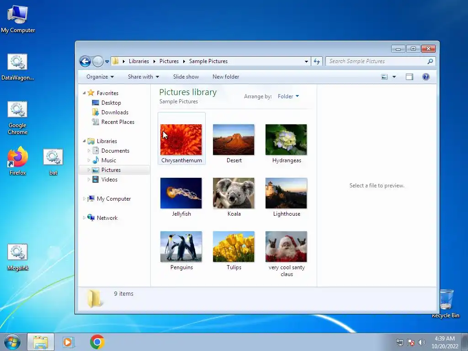Collapse the Libraries group

tap(84, 141)
